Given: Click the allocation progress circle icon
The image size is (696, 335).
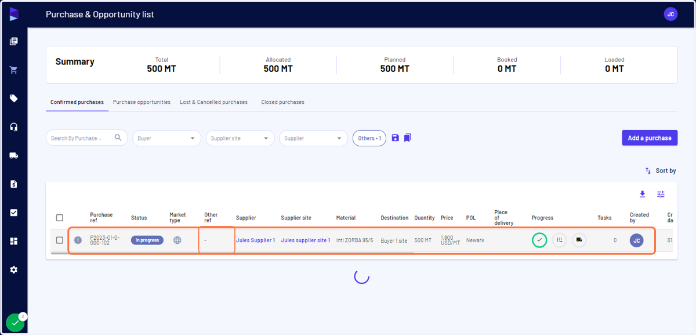Looking at the screenshot, I should [x=559, y=240].
